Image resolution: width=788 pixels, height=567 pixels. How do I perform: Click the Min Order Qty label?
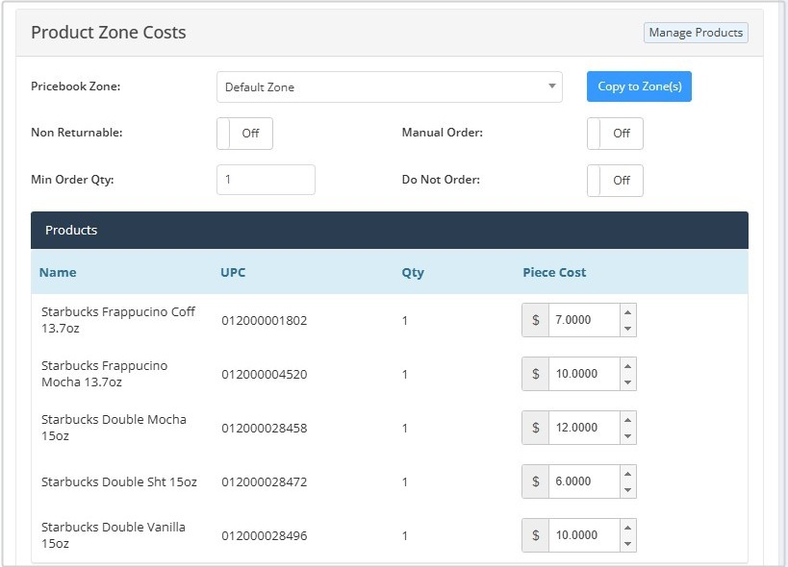(72, 180)
